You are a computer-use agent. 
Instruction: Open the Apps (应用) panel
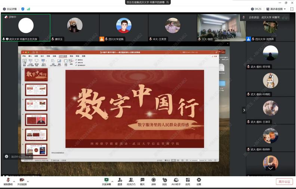click(x=188, y=181)
